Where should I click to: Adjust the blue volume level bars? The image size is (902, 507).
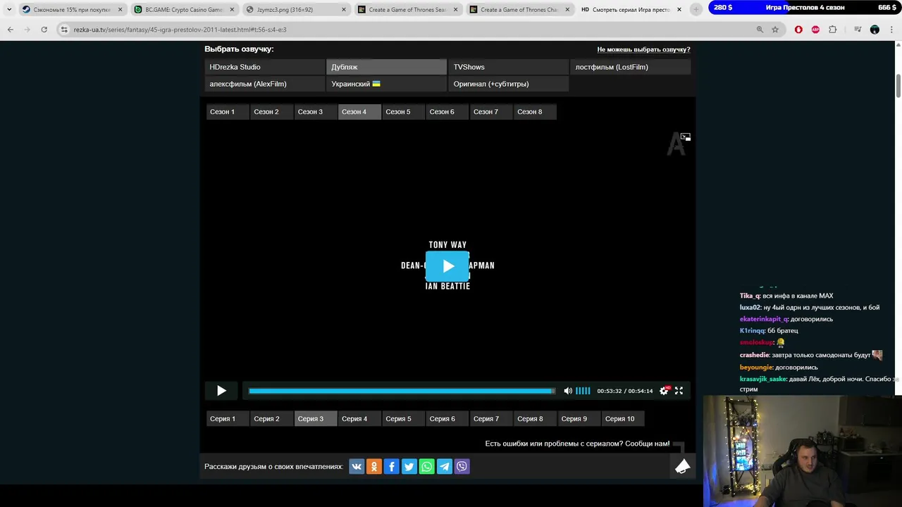583,391
